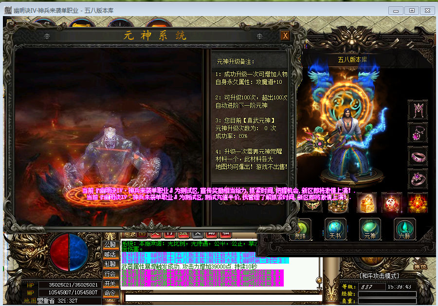This screenshot has width=438, height=306.
Task: Select the red-gold treasure item slot
Action: coord(418,203)
